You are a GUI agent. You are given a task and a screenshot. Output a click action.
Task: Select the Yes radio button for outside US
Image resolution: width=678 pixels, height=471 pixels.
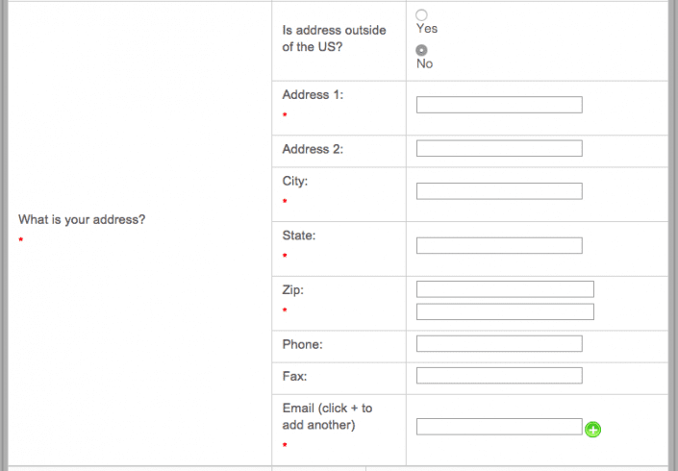pos(421,15)
